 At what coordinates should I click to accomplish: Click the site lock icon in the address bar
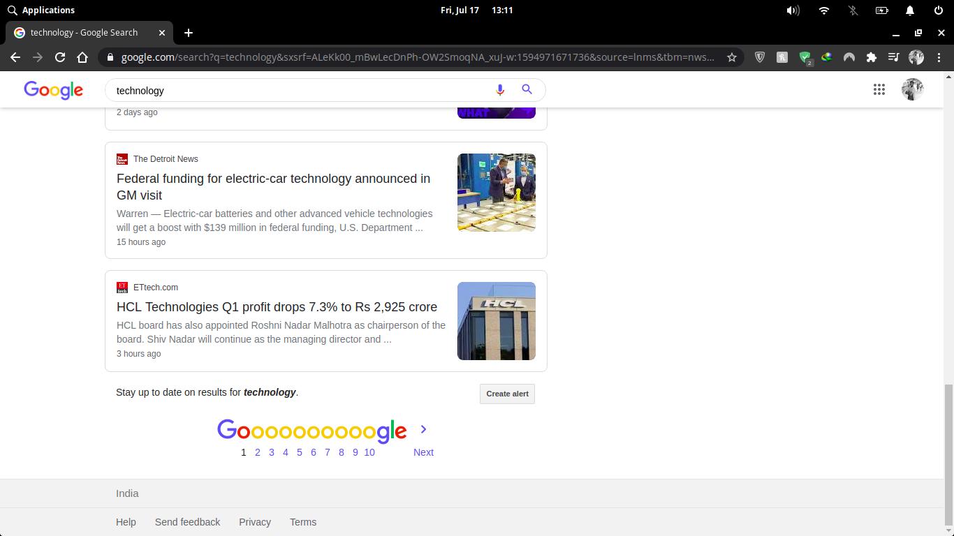(x=110, y=57)
